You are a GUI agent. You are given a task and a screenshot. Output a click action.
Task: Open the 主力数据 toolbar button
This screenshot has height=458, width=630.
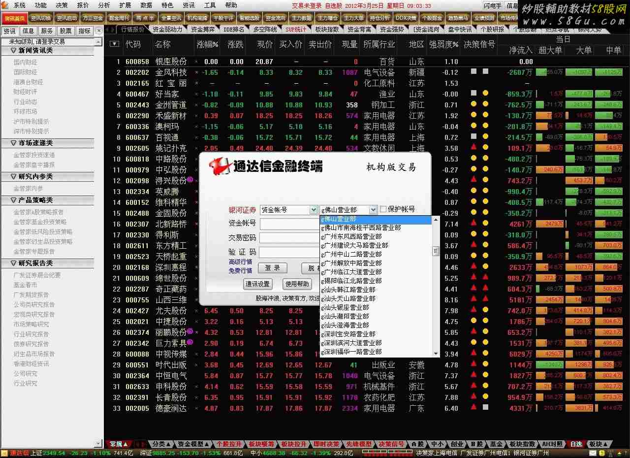click(302, 18)
